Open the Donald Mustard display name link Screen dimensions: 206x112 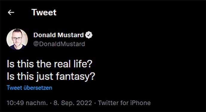click(59, 35)
